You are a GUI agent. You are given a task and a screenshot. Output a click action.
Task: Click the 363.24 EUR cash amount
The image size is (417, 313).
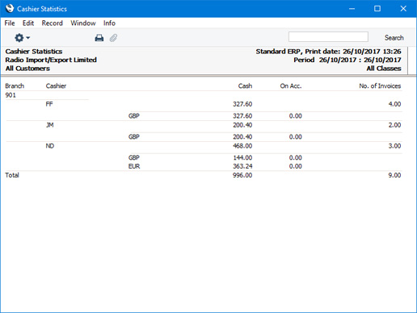click(242, 166)
